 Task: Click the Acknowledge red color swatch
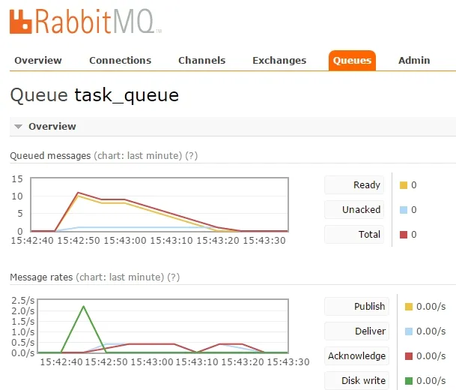pyautogui.click(x=409, y=356)
